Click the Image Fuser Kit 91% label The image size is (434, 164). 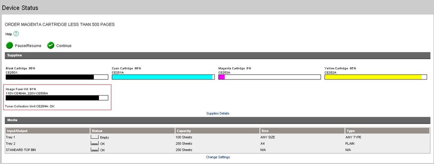coord(21,89)
